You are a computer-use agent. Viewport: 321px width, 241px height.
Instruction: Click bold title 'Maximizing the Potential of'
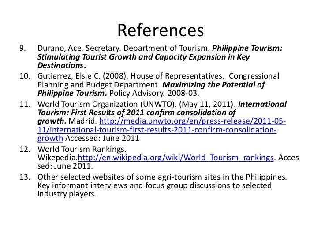tap(213, 85)
